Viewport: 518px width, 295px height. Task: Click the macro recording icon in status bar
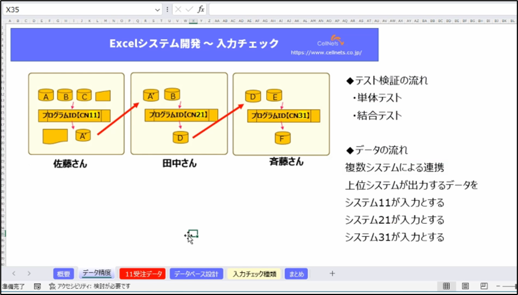click(x=37, y=286)
